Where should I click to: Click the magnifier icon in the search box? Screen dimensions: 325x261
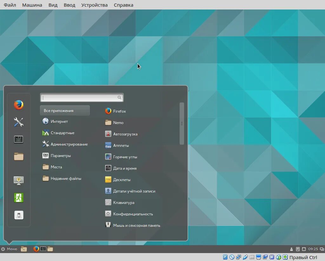119,97
